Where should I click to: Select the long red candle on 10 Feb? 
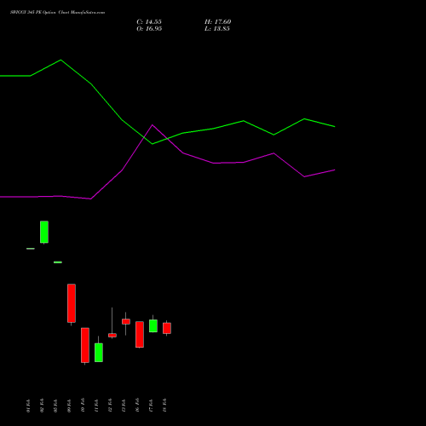[x=85, y=345]
